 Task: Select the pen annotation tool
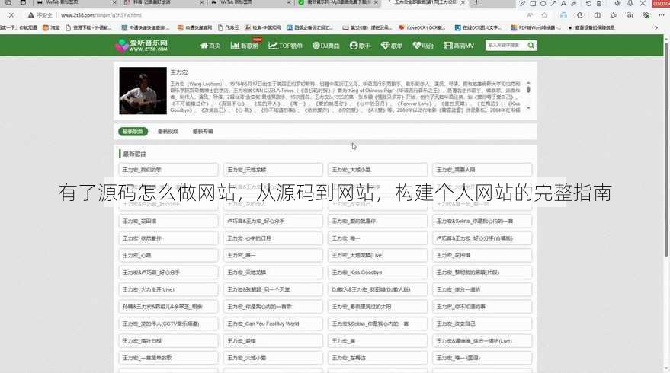pyautogui.click(x=523, y=3)
